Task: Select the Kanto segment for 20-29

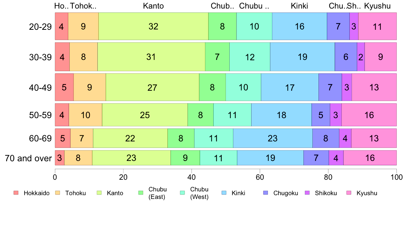Action: pyautogui.click(x=153, y=26)
